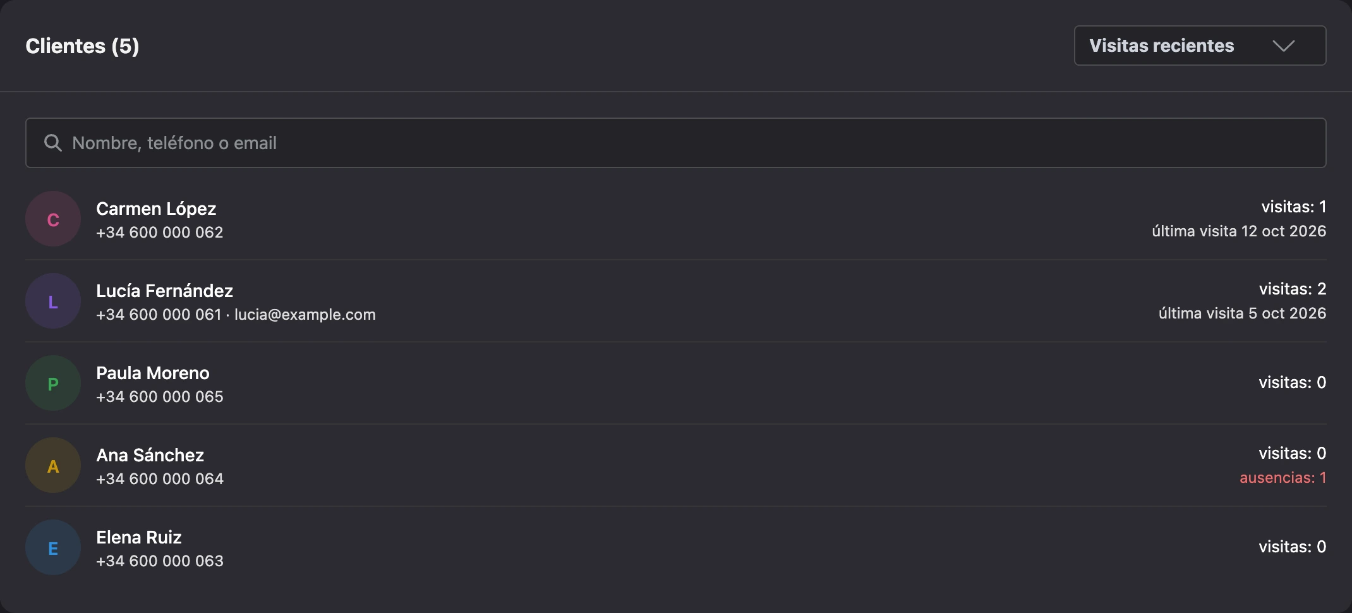Viewport: 1352px width, 613px height.
Task: Click the magnifying glass search icon
Action: point(53,143)
